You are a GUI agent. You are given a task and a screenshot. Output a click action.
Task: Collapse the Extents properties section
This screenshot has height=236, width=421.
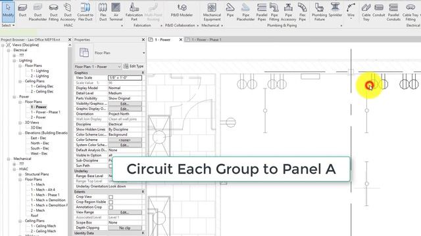pos(143,191)
